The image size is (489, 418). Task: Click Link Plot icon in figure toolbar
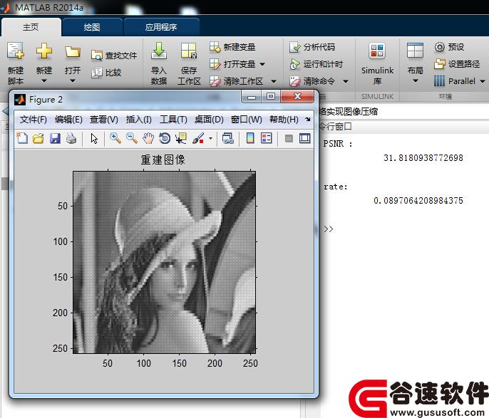coord(227,138)
